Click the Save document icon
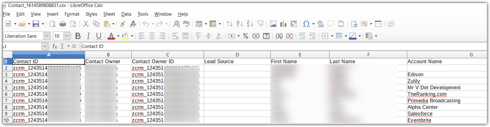Viewport: 490px width, 127px height. (36, 24)
